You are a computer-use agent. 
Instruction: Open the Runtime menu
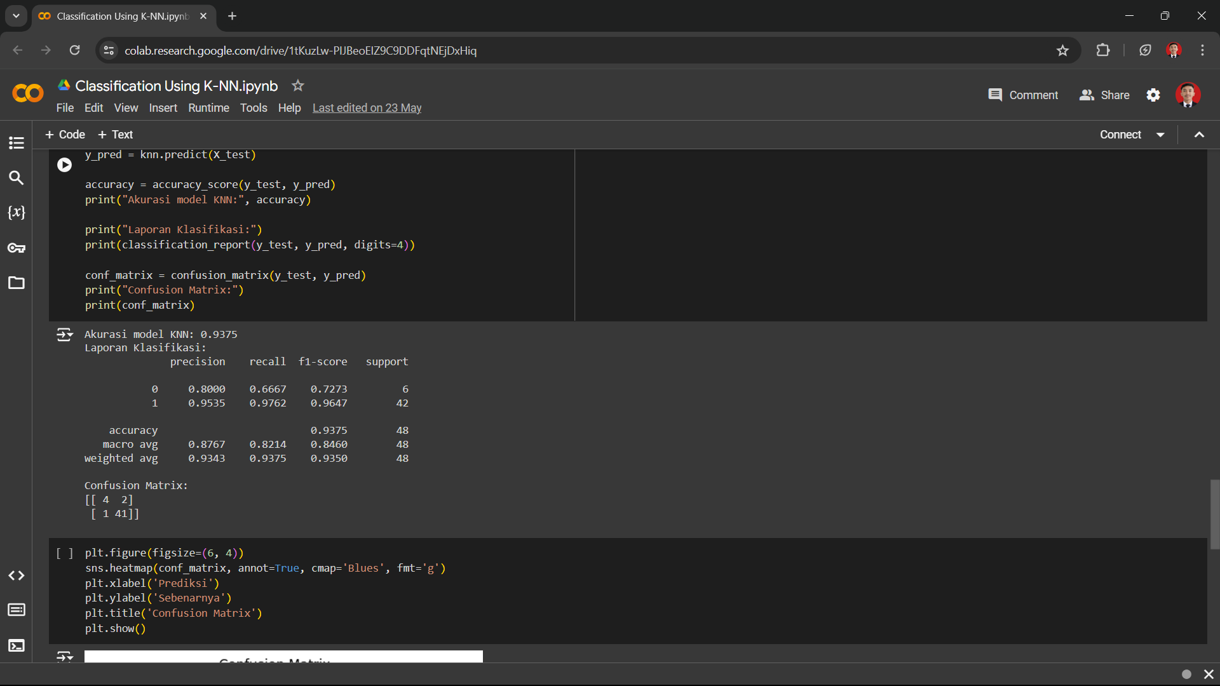[208, 108]
